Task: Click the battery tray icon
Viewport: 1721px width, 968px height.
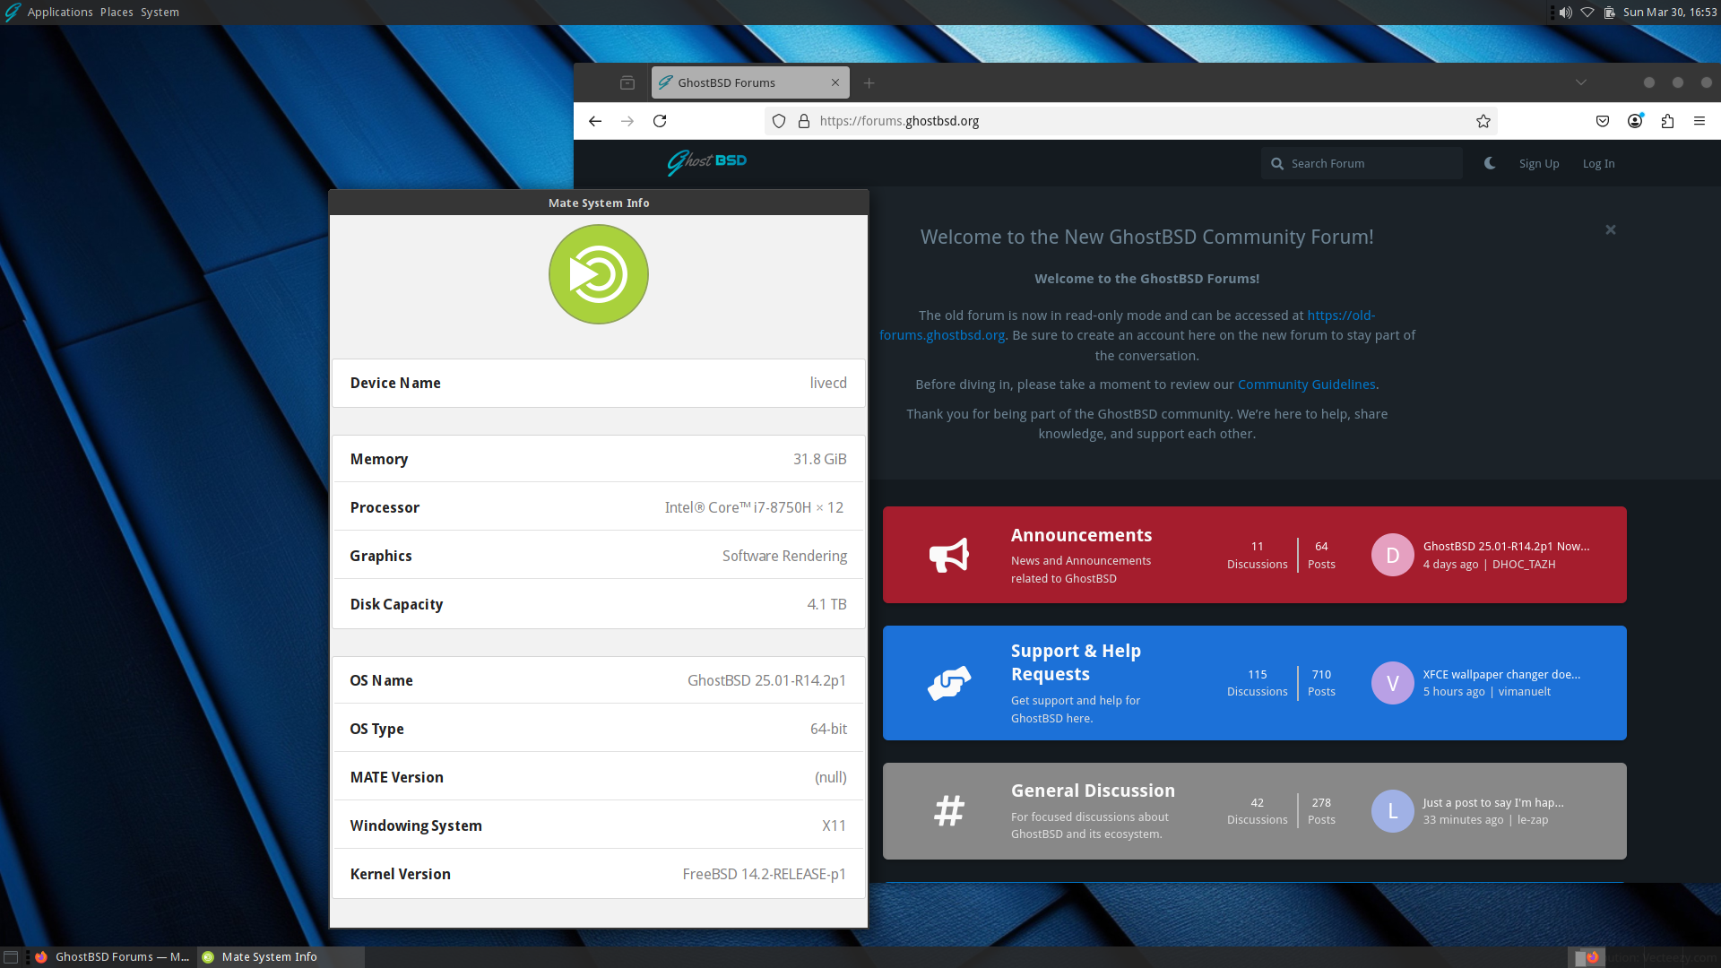Action: click(1610, 13)
